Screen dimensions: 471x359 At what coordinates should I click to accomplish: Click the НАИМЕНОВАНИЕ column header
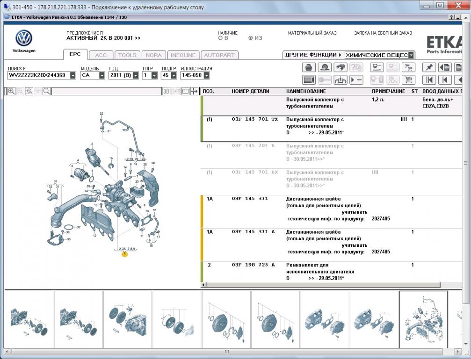[x=306, y=91]
